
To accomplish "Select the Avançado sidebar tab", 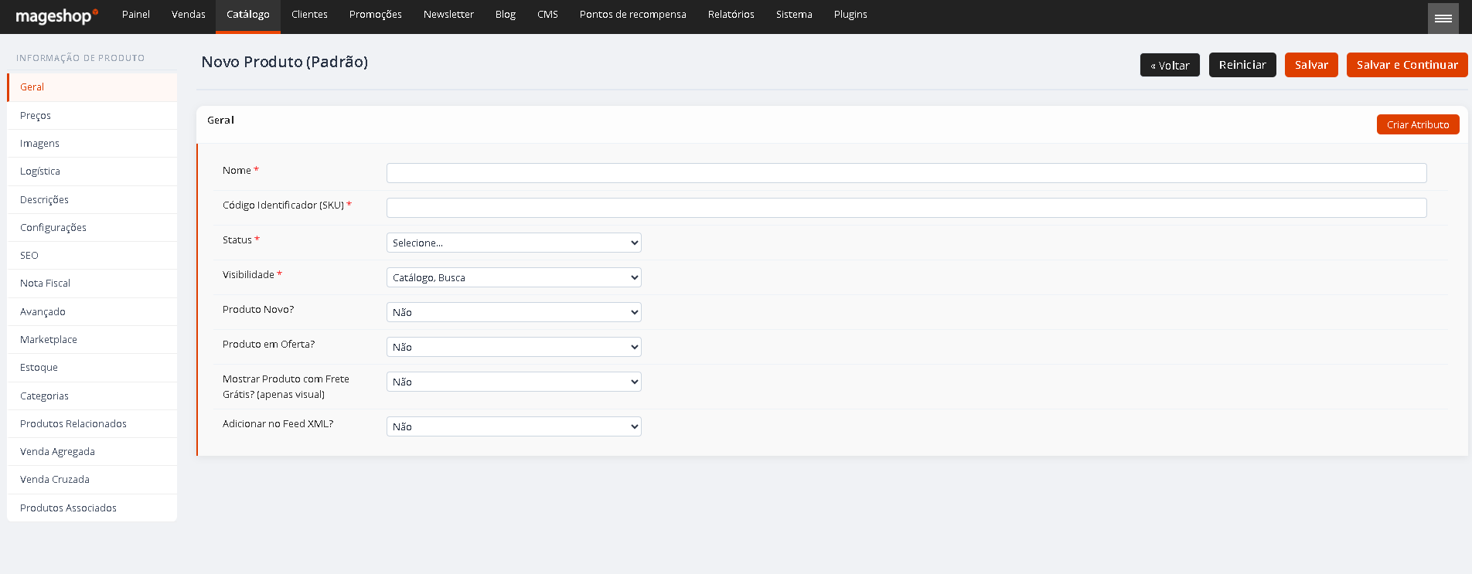I will click(92, 312).
